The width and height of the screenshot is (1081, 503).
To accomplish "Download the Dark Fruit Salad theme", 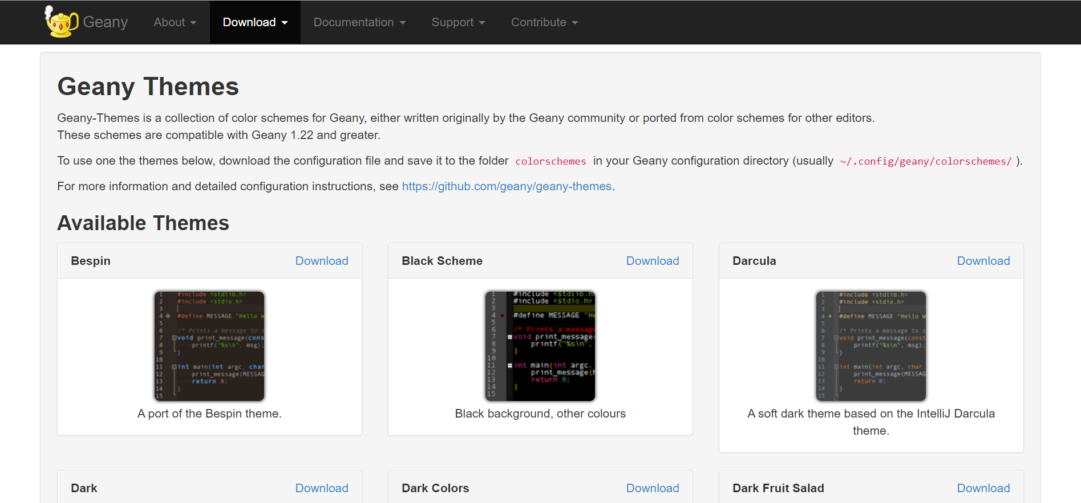I will coord(983,488).
